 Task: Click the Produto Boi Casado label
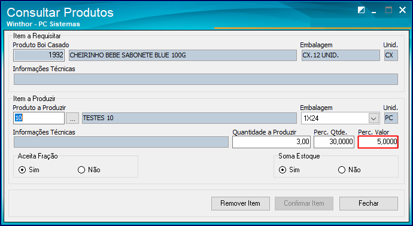[41, 45]
